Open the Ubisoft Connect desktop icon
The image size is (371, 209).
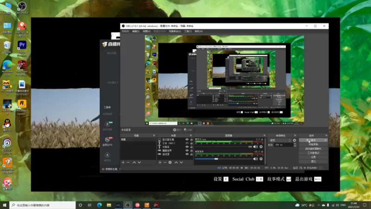pos(7,146)
